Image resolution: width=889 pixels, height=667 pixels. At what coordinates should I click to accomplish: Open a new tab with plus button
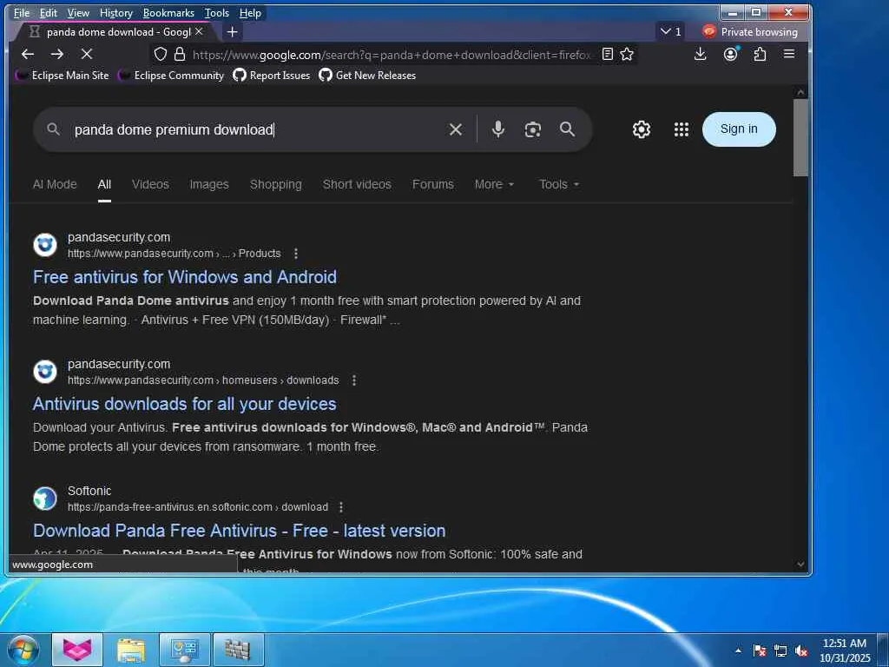[x=232, y=32]
